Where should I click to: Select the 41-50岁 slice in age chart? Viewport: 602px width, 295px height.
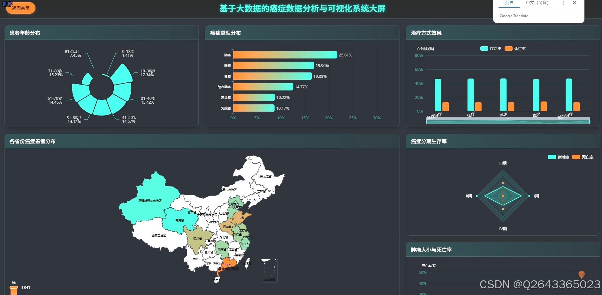point(117,104)
